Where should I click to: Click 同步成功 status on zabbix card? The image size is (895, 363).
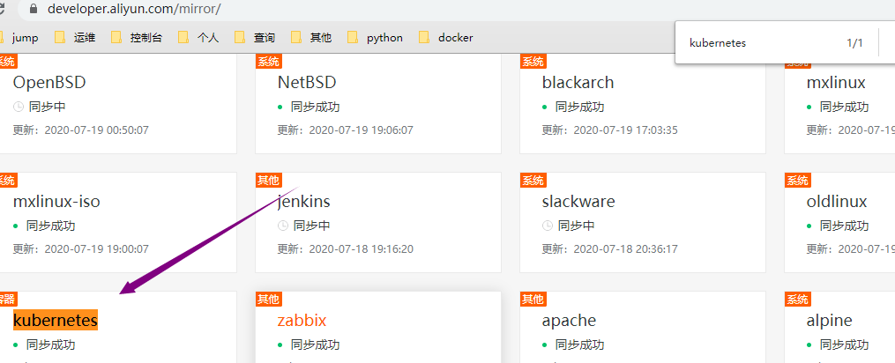coord(315,344)
